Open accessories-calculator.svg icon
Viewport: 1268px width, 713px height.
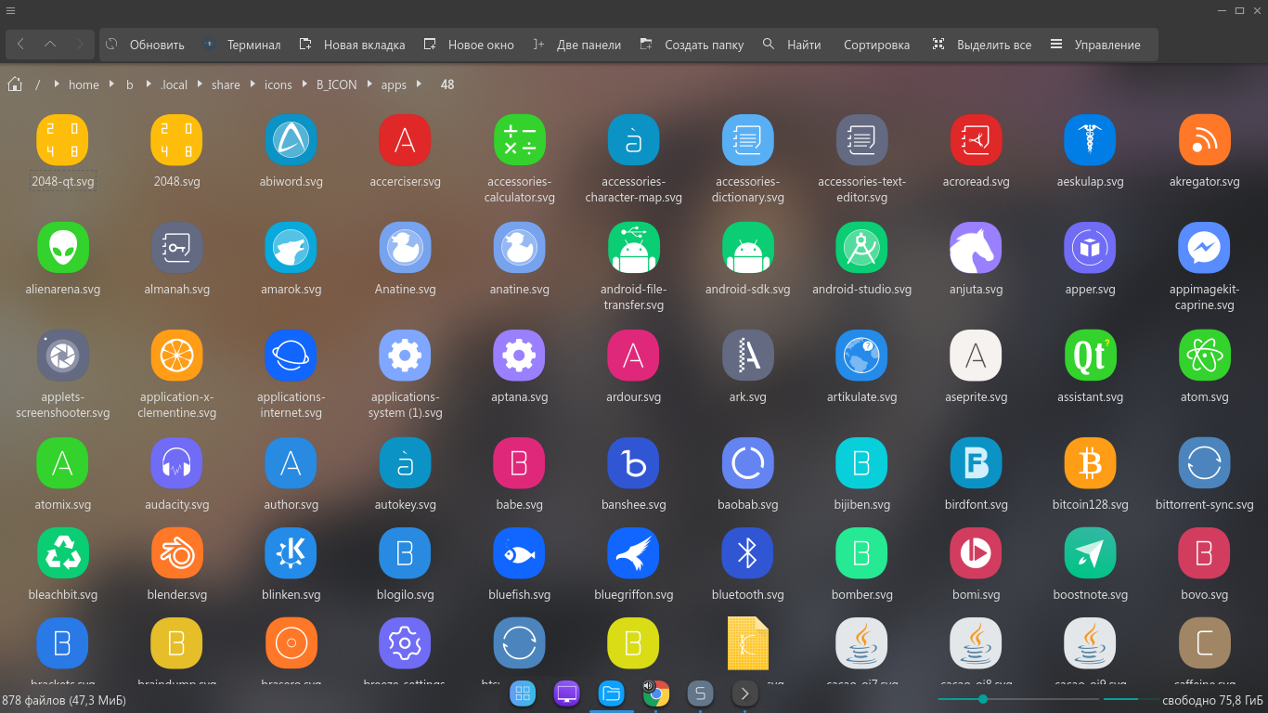tap(520, 140)
